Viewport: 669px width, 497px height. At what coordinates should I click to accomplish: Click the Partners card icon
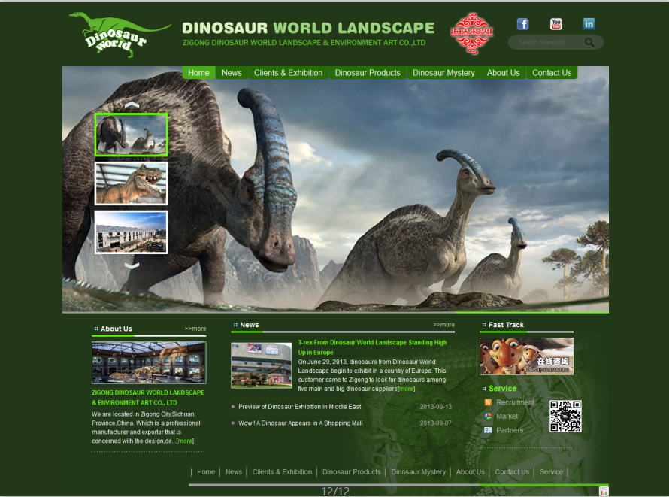click(x=488, y=430)
